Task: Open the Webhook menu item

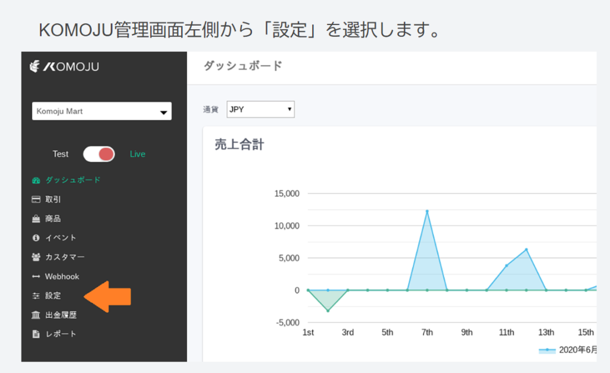Action: (x=62, y=276)
